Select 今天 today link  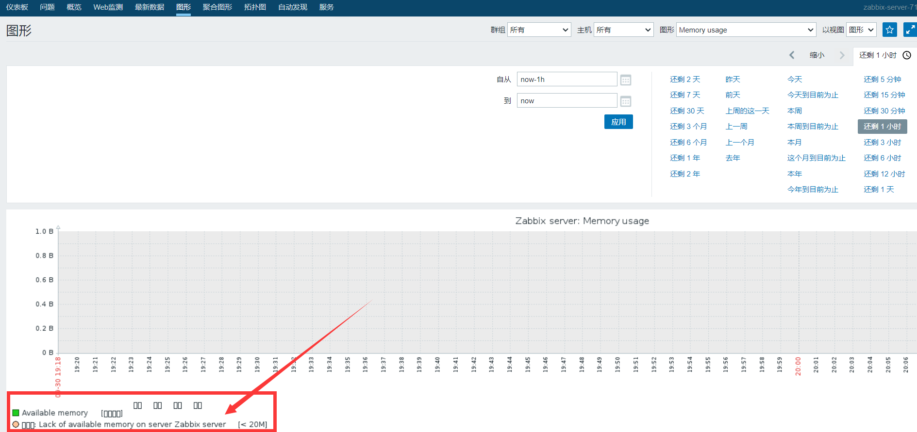pos(795,79)
